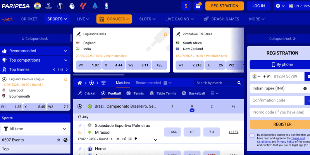Viewport: 310px width, 155px height.
Task: Open the Europa League trophy shortcut icon
Action: 60,6
